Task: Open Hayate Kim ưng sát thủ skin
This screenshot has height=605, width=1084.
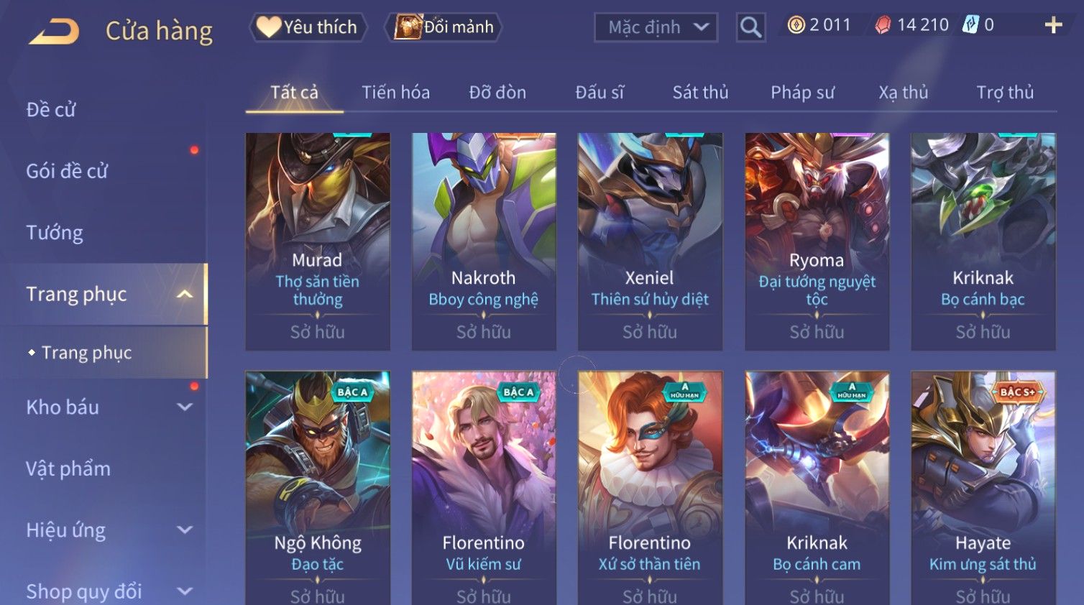Action: (x=983, y=489)
